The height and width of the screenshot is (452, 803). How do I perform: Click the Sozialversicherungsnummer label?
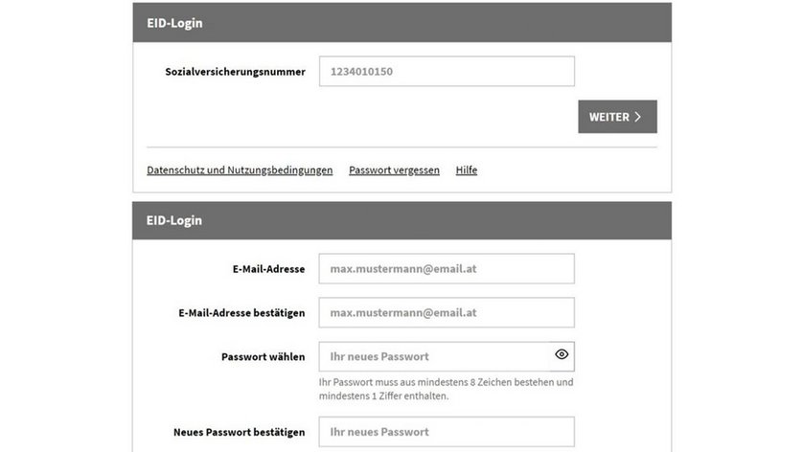pyautogui.click(x=235, y=72)
